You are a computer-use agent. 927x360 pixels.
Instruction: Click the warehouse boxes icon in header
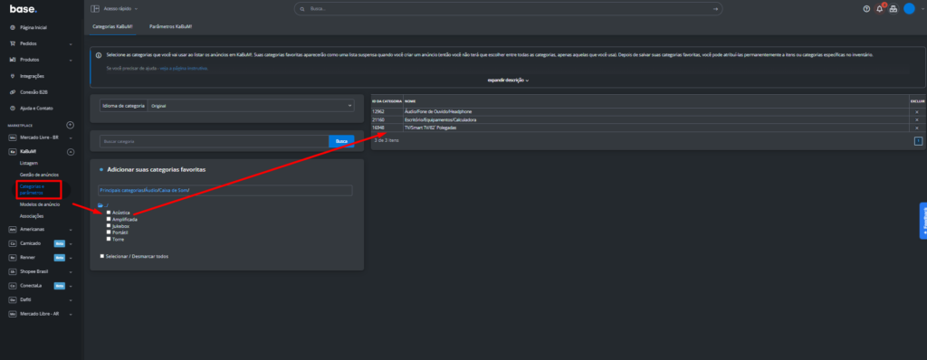(894, 9)
